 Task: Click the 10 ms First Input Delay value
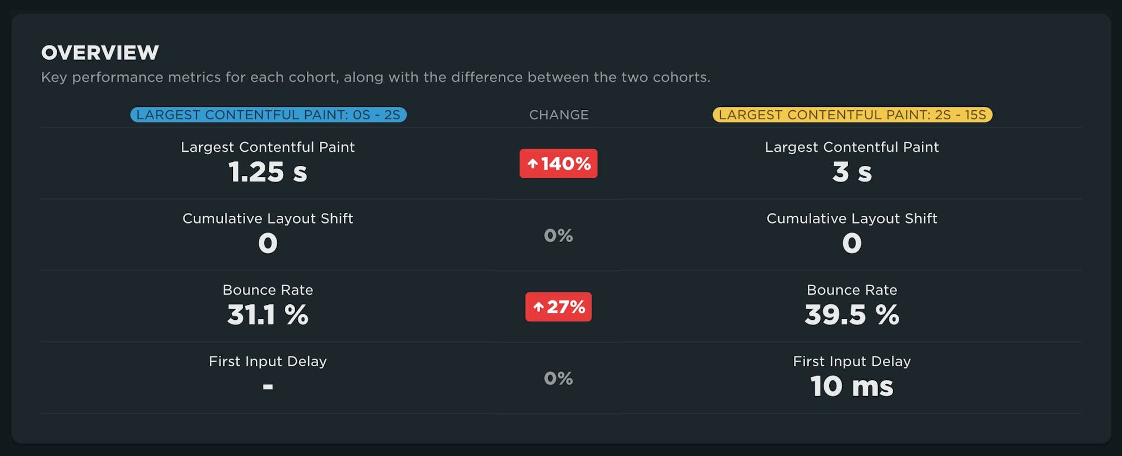(850, 385)
